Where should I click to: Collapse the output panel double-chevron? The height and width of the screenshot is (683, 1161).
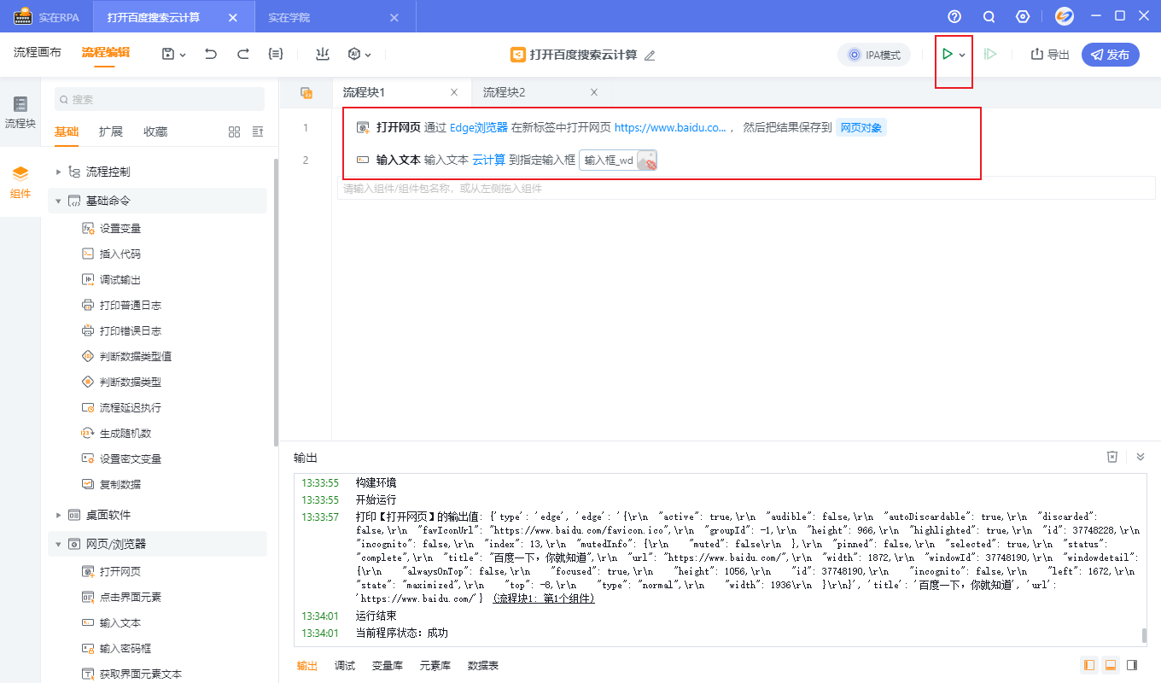(x=1141, y=457)
